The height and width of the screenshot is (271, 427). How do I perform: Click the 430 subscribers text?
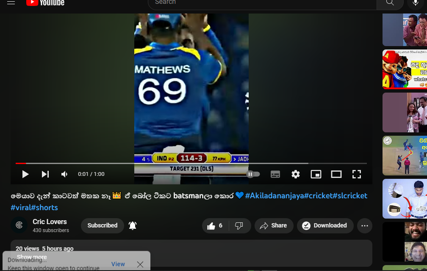coord(51,230)
